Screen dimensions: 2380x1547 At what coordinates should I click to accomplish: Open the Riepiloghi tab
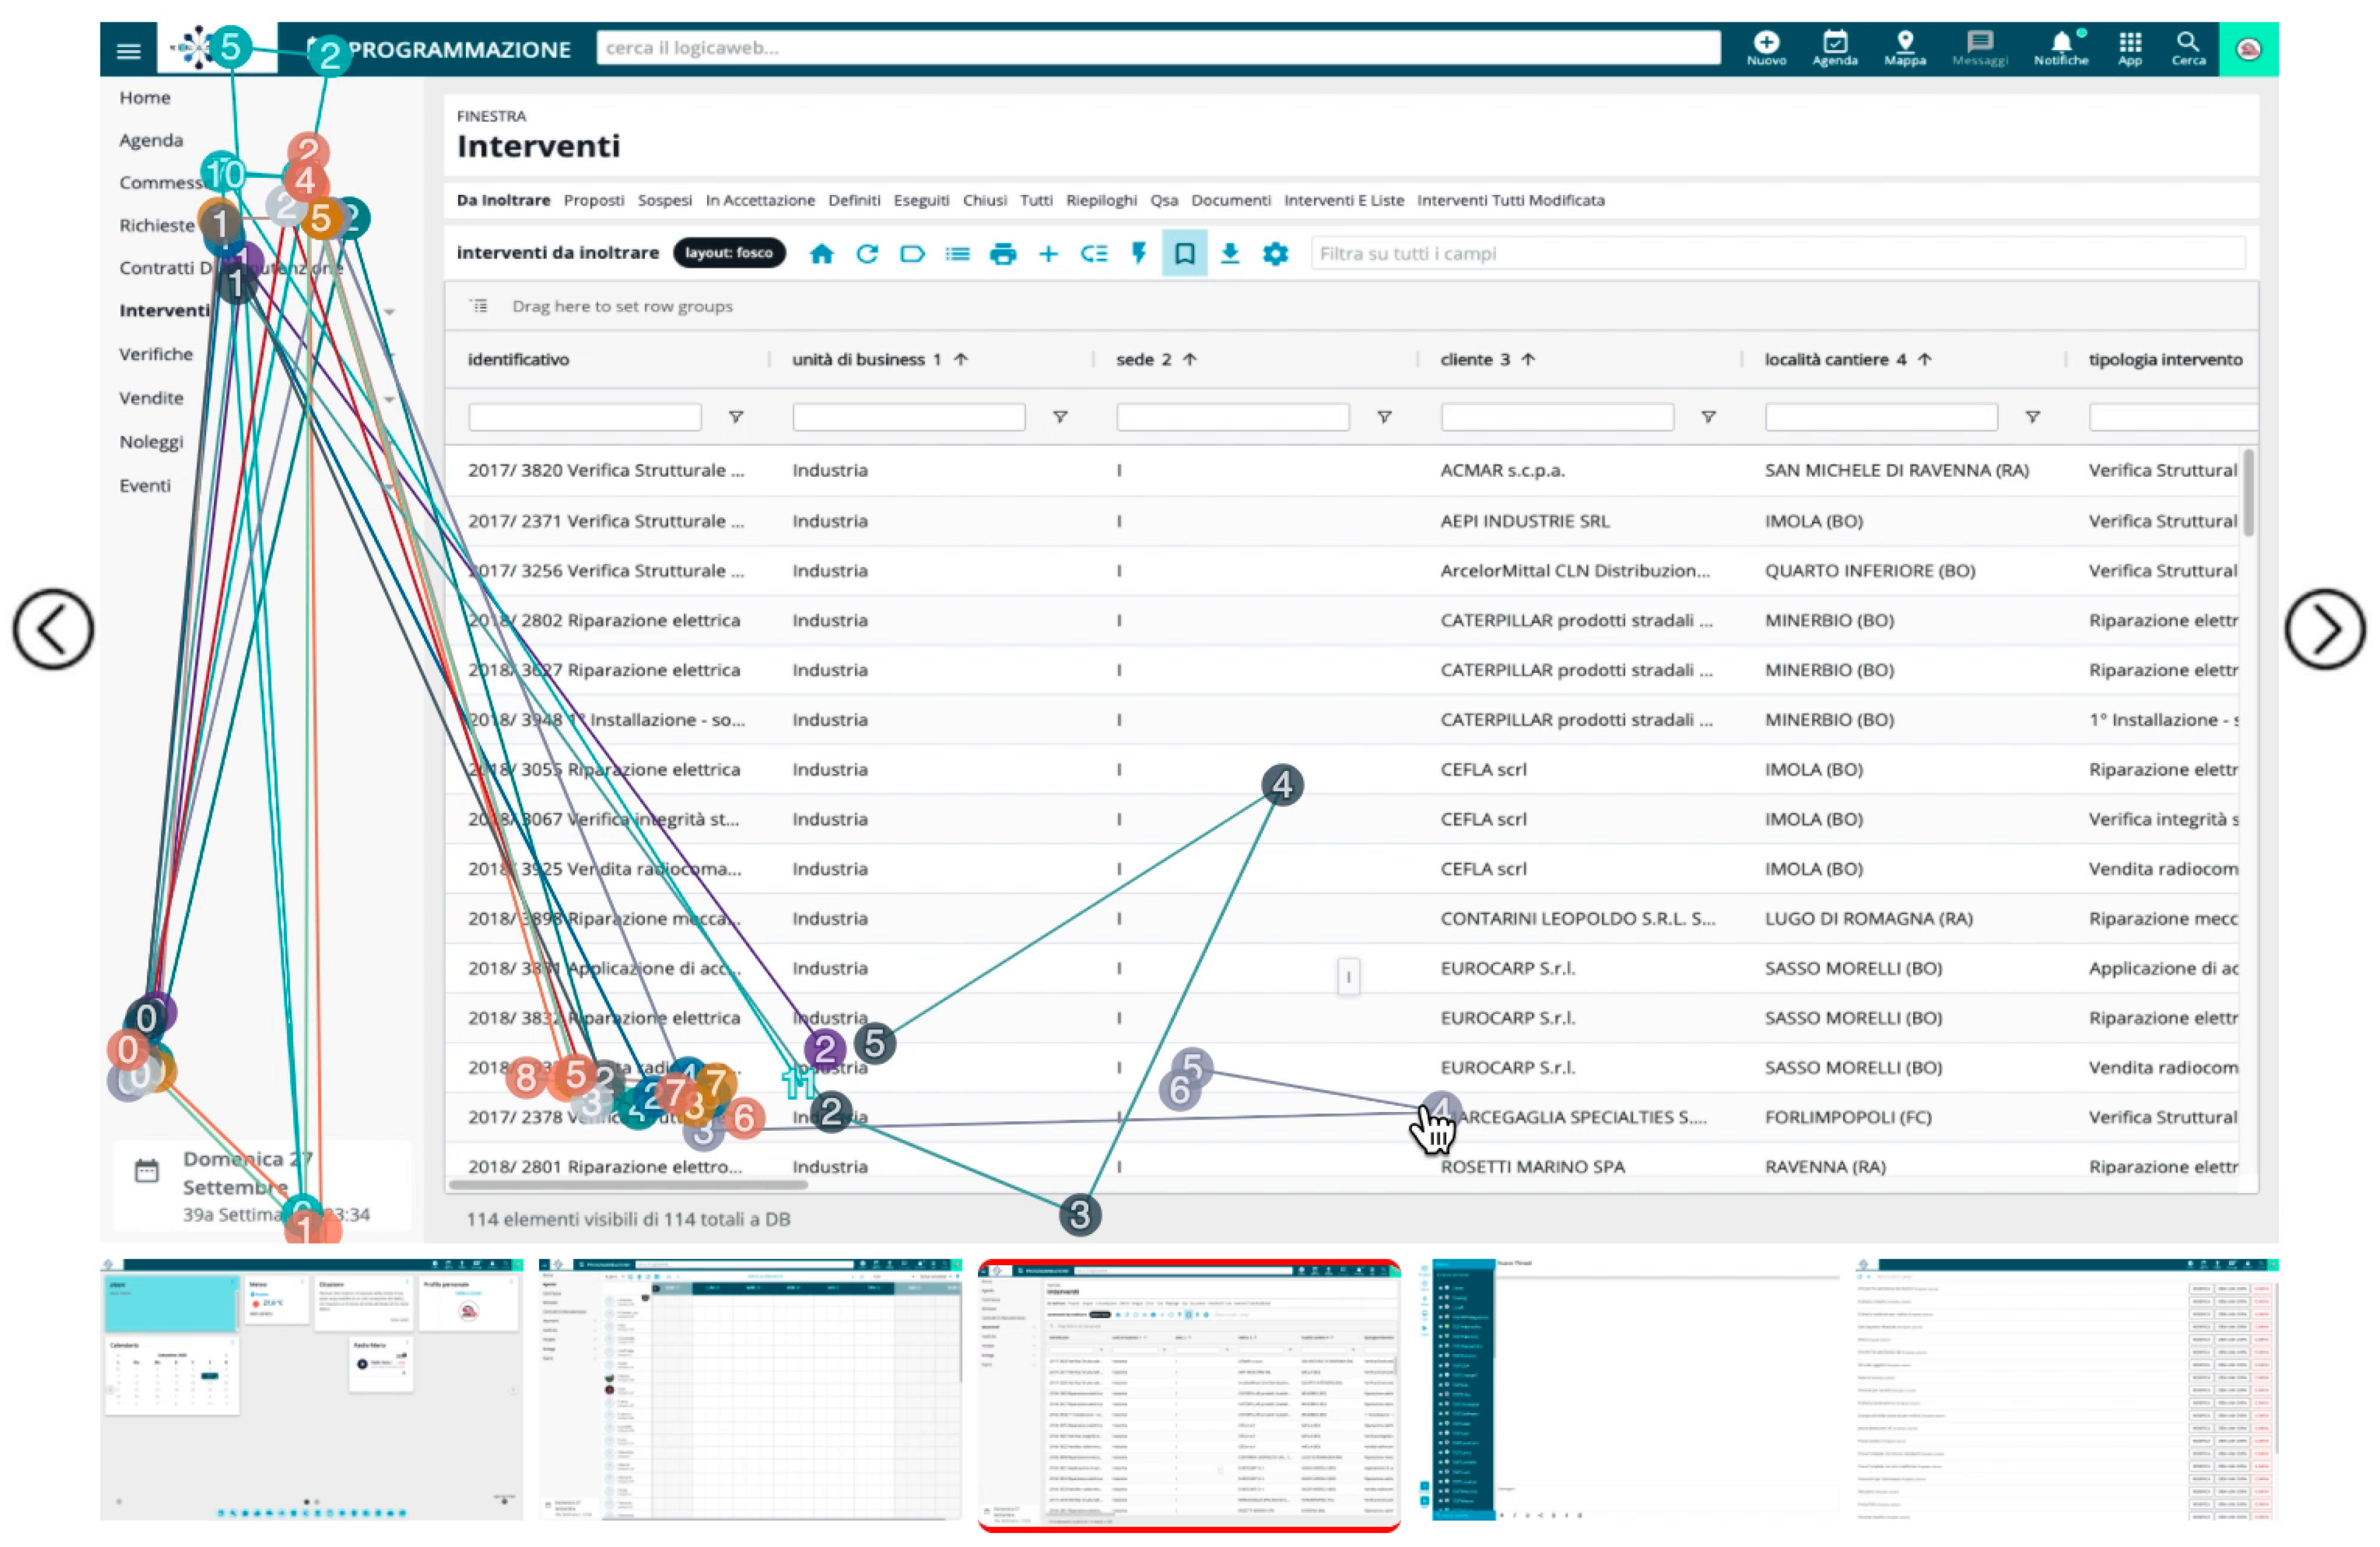1100,201
